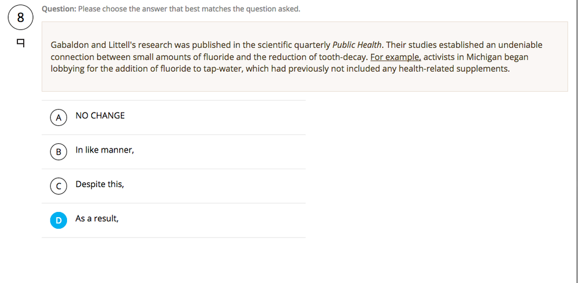This screenshot has width=578, height=283.
Task: Choose the "In like manner," answer text
Action: click(x=105, y=150)
